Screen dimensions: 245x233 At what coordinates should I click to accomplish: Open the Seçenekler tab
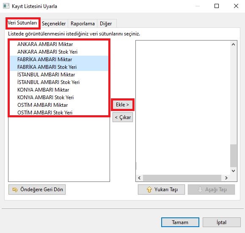54,24
